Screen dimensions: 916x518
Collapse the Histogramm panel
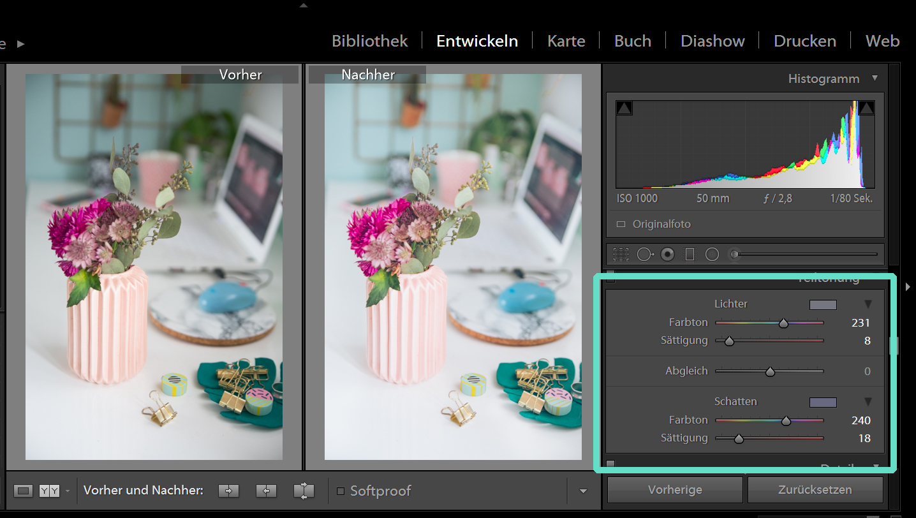tap(875, 78)
